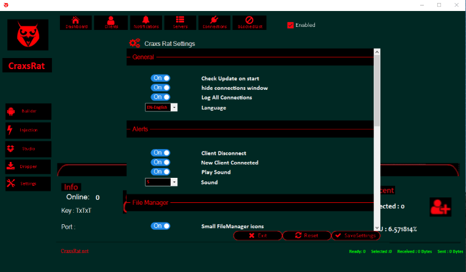Toggle New Client Connected alert switch
Screen dimensions: 466x272
click(160, 162)
